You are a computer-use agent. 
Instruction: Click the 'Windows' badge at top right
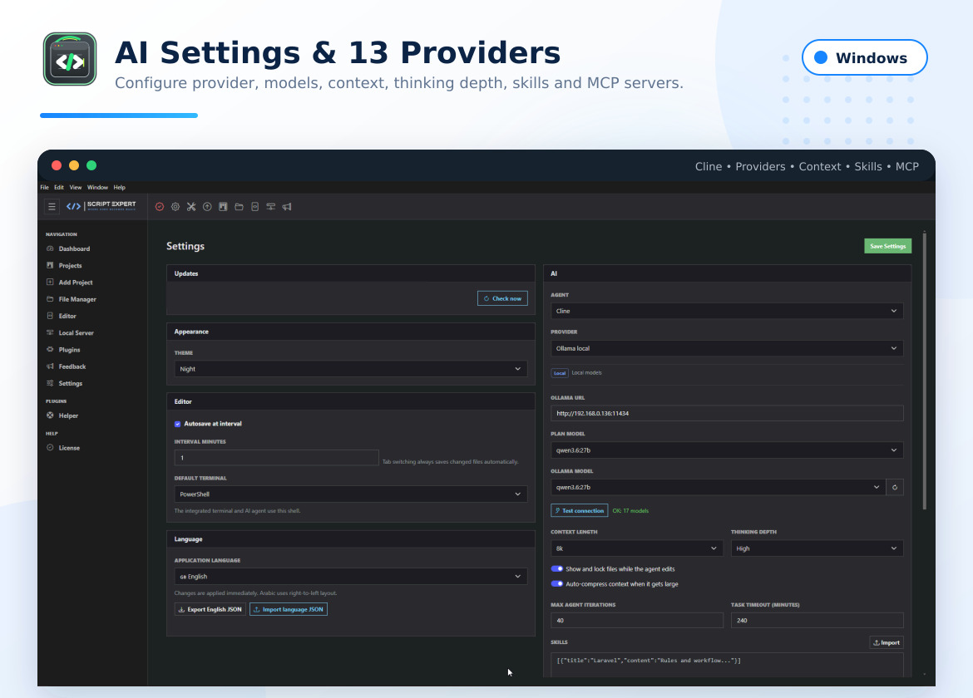pyautogui.click(x=864, y=57)
